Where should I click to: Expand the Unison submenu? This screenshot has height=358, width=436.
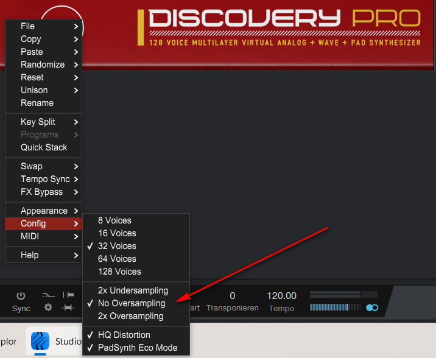[44, 90]
